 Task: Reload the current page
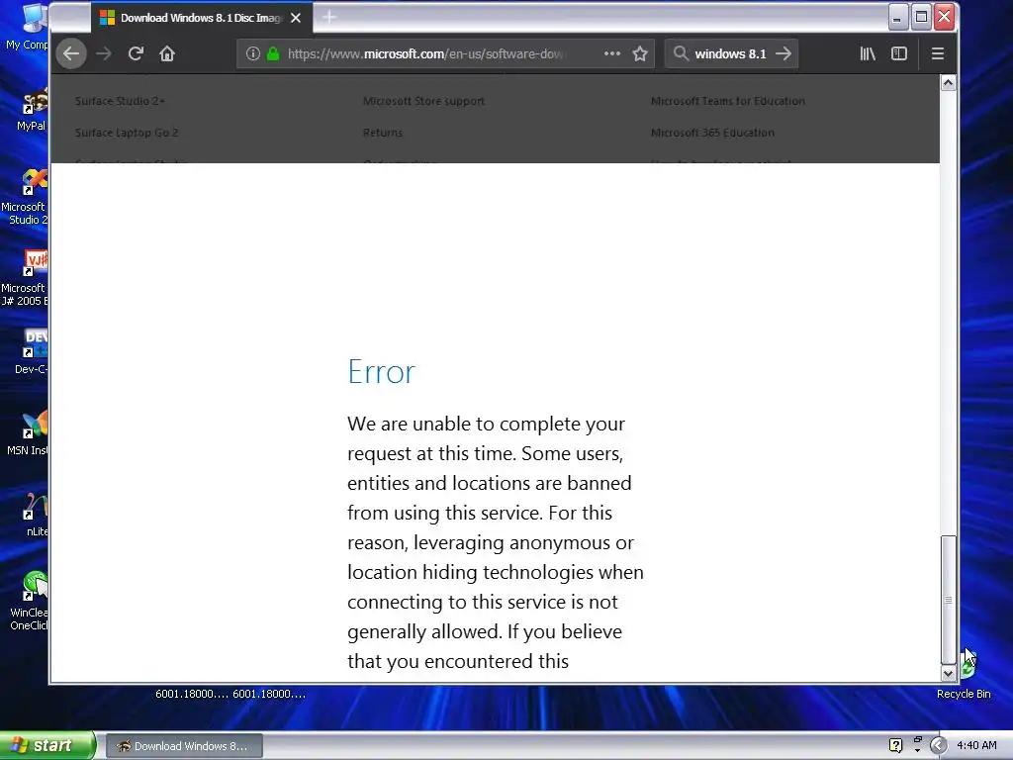136,53
